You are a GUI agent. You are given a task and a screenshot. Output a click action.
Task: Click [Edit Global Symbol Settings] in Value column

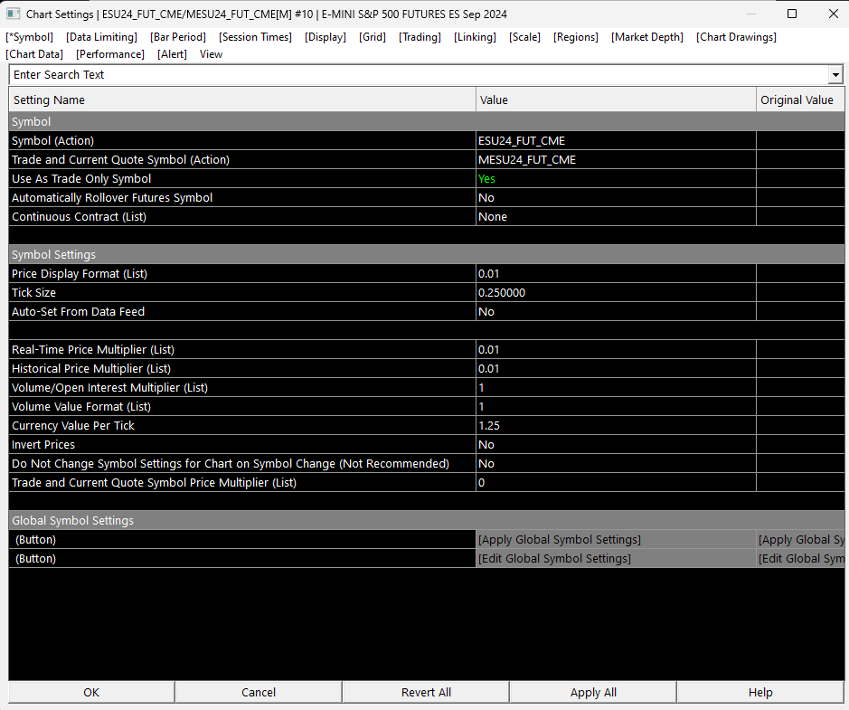click(616, 558)
